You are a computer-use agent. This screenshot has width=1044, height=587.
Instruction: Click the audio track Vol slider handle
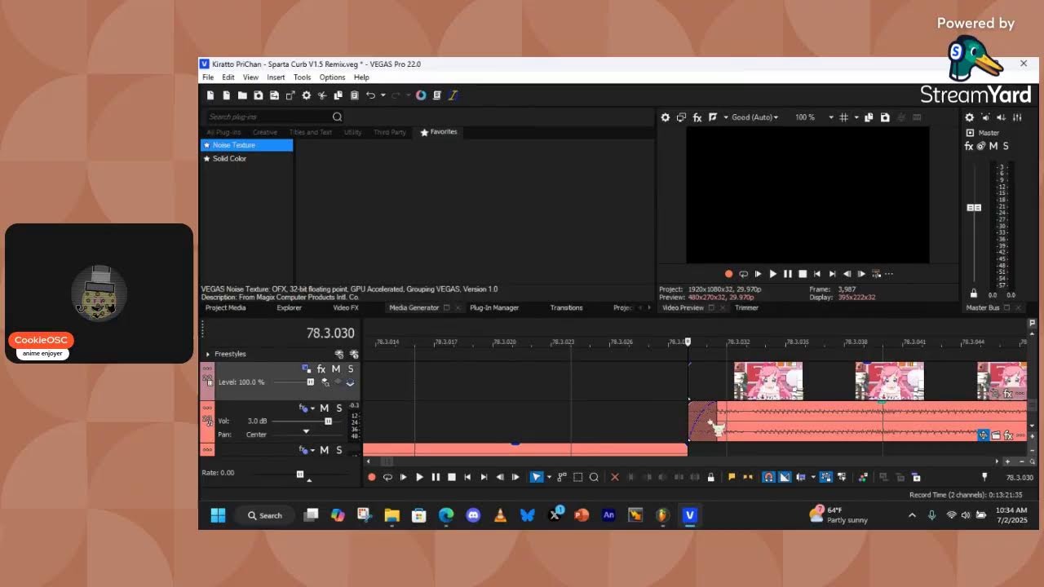(328, 421)
